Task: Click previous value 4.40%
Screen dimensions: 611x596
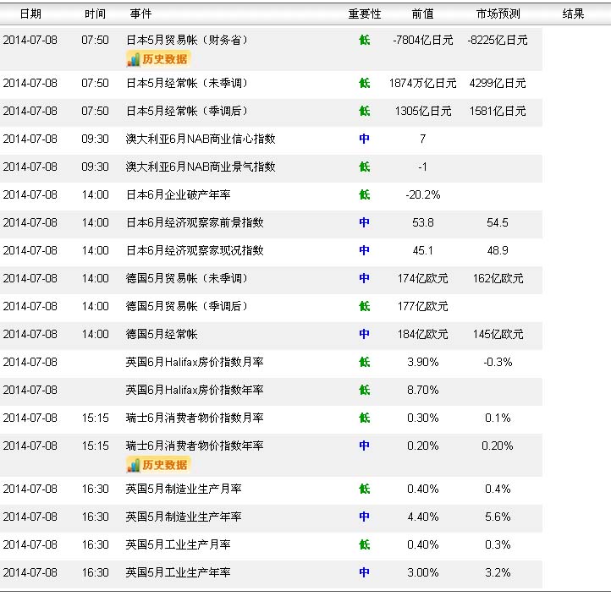Action: (423, 517)
